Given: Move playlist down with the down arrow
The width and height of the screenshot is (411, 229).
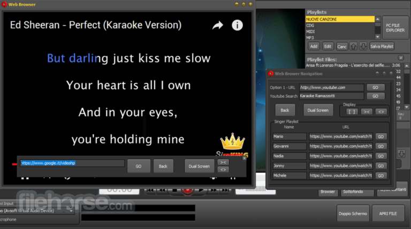Looking at the screenshot, I should [363, 46].
